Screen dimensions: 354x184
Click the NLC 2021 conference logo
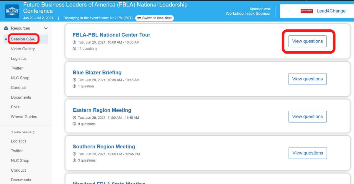(x=12, y=11)
